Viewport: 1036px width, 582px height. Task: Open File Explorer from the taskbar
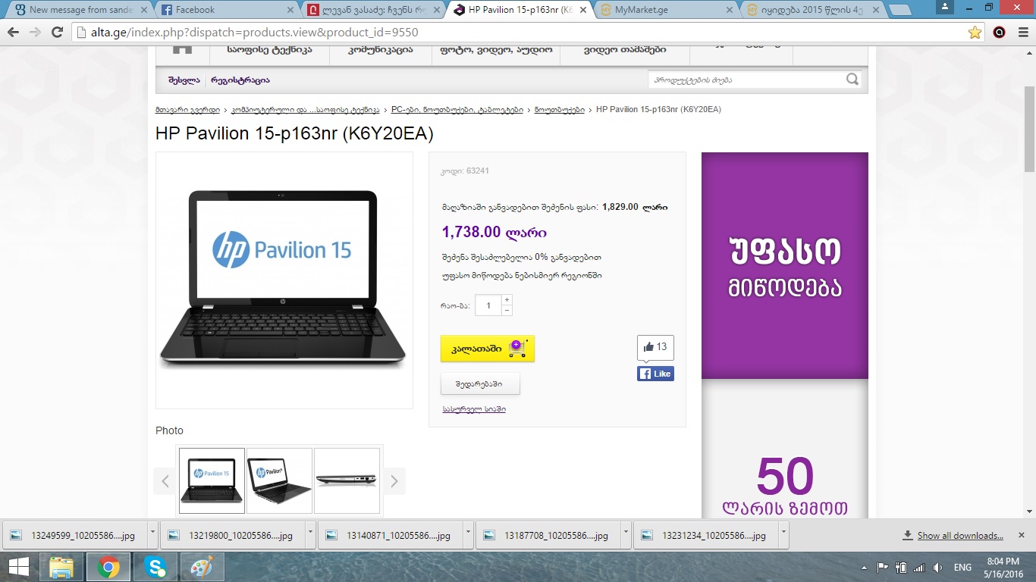point(61,567)
